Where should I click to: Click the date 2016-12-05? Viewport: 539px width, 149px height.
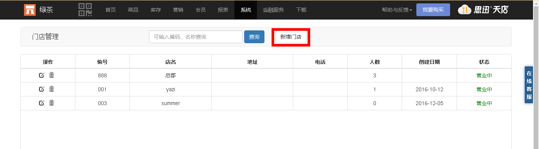429,103
